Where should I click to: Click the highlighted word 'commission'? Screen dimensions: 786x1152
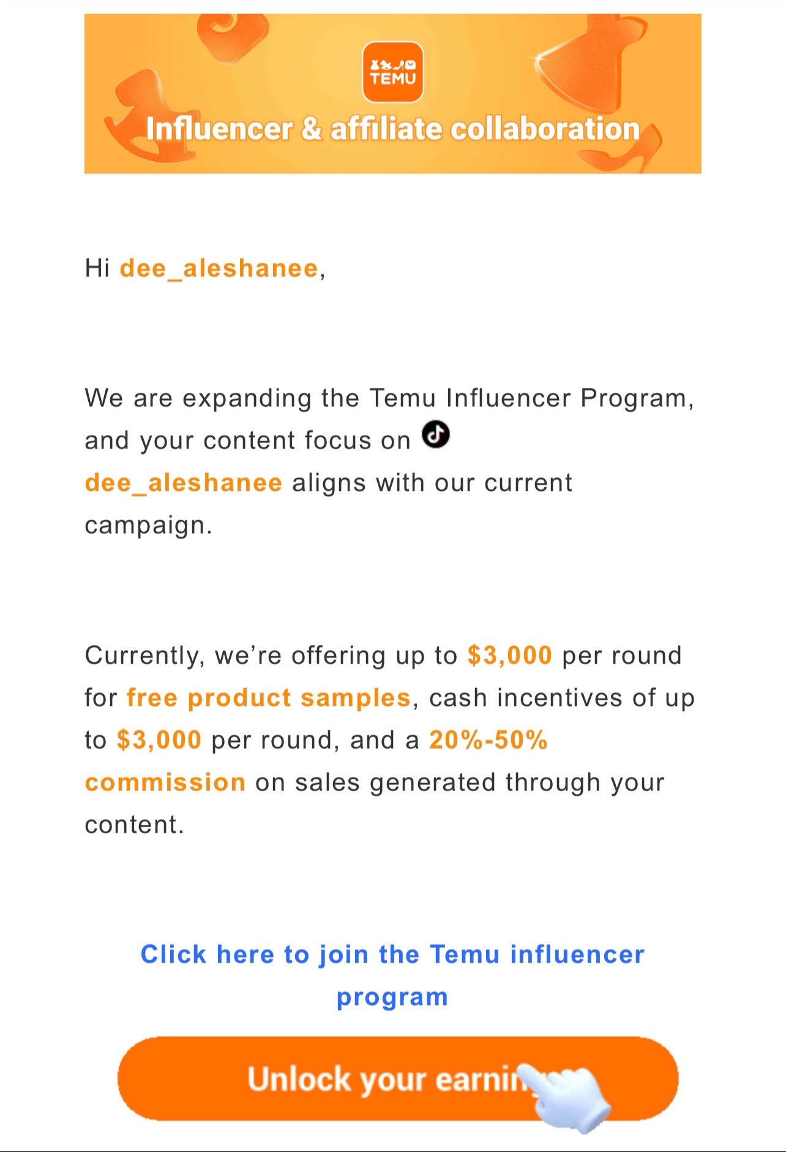click(165, 783)
